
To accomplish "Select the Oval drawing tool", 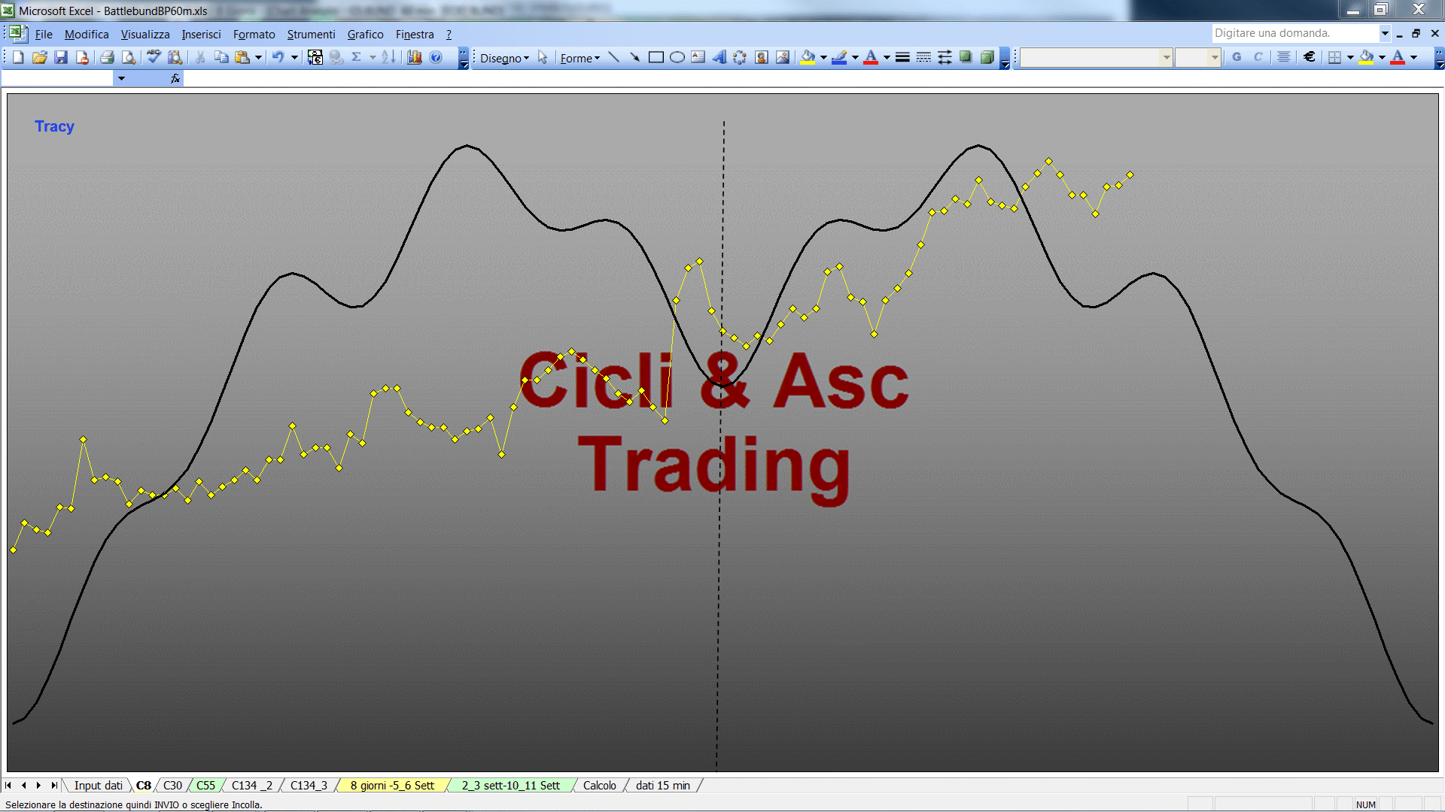I will click(677, 57).
